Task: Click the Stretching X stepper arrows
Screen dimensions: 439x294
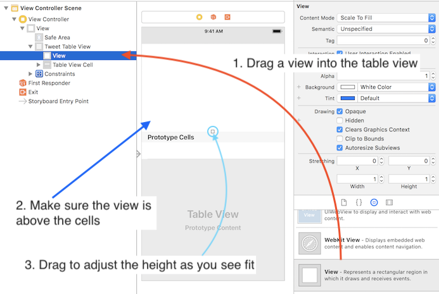Action: point(381,161)
